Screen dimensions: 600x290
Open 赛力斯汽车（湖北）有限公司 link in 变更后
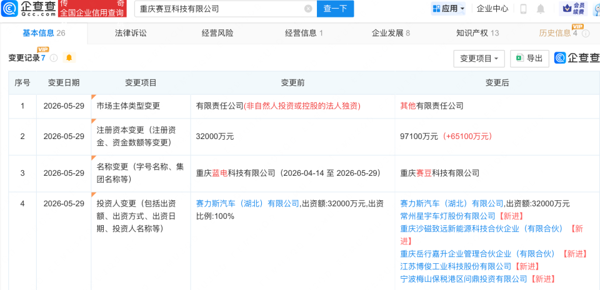pos(451,203)
